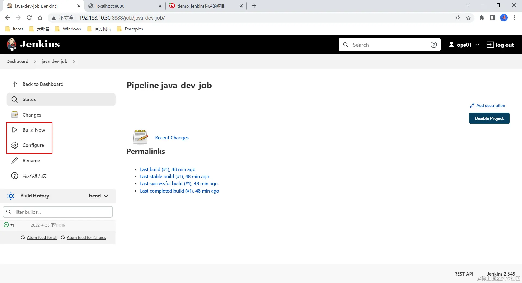522x283 pixels.
Task: Open the 流水线语法 pipeline syntax link
Action: (x=35, y=176)
